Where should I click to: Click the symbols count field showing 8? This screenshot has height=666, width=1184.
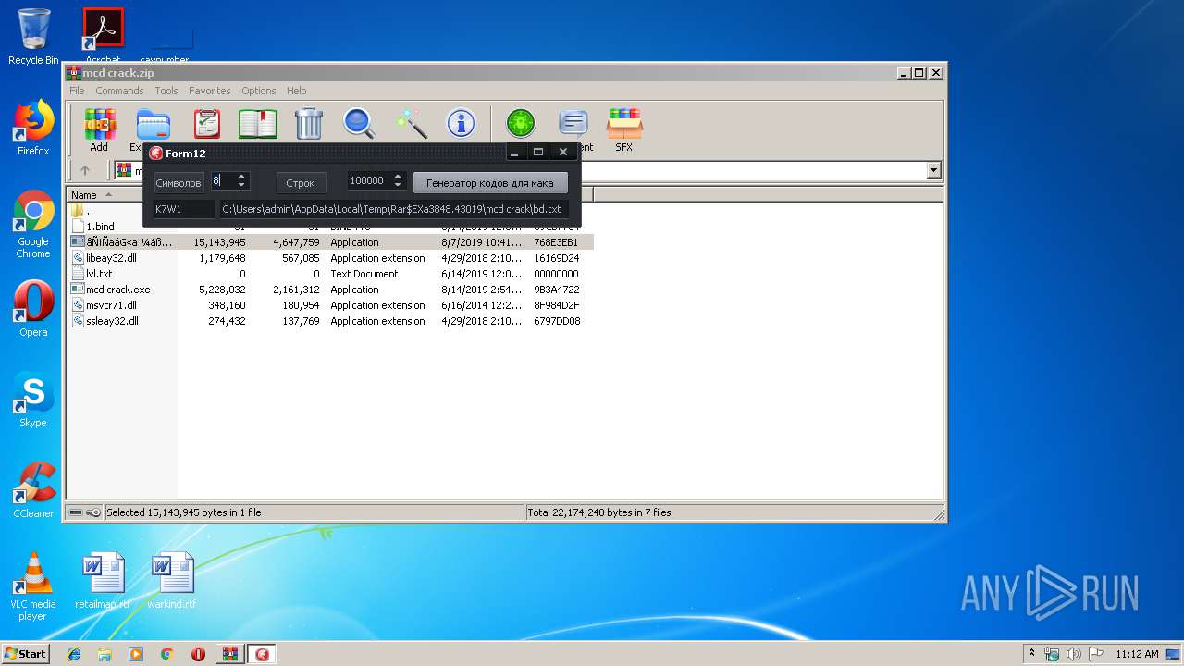(222, 181)
